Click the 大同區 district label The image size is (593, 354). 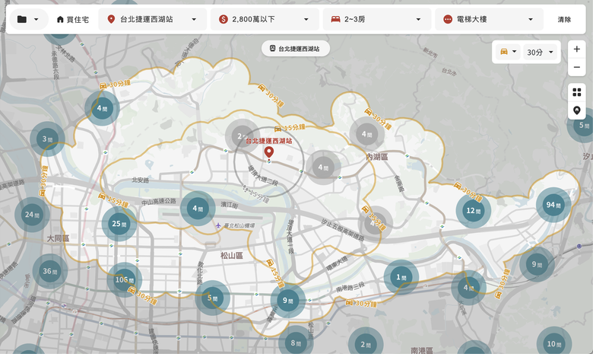pyautogui.click(x=58, y=238)
